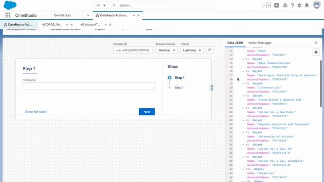
Task: Open the Preview Device Desktop dropdown
Action: point(167,50)
